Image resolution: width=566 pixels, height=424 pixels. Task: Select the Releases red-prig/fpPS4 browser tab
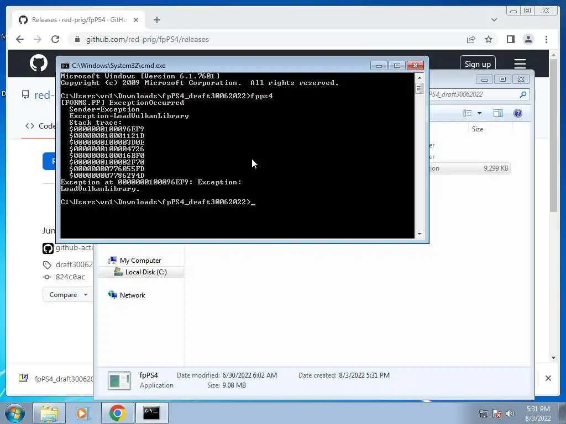(78, 20)
